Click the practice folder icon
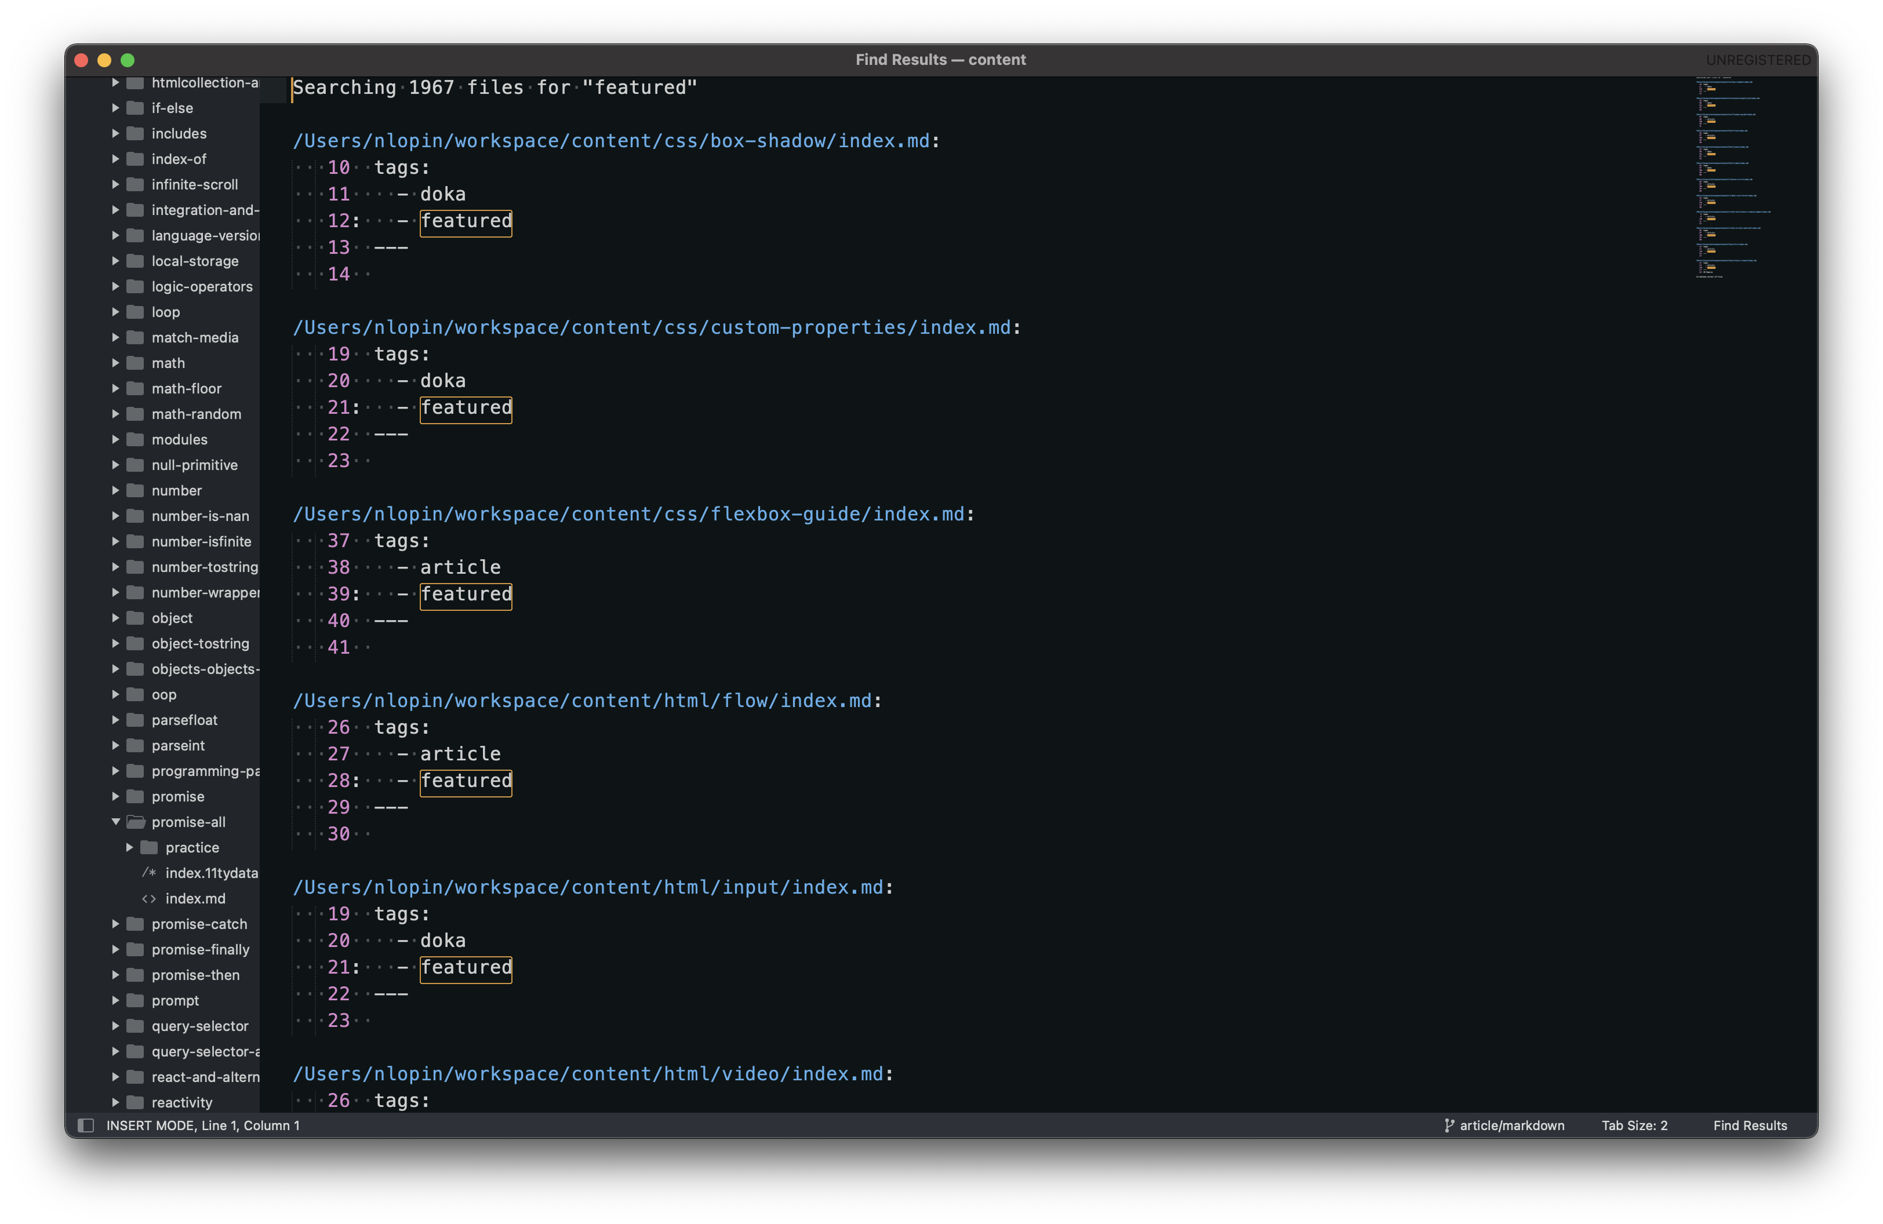Image resolution: width=1883 pixels, height=1224 pixels. pos(150,848)
